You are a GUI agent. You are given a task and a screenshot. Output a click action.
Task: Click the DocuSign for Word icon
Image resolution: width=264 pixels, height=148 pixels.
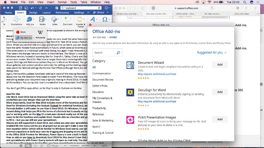pyautogui.click(x=130, y=92)
